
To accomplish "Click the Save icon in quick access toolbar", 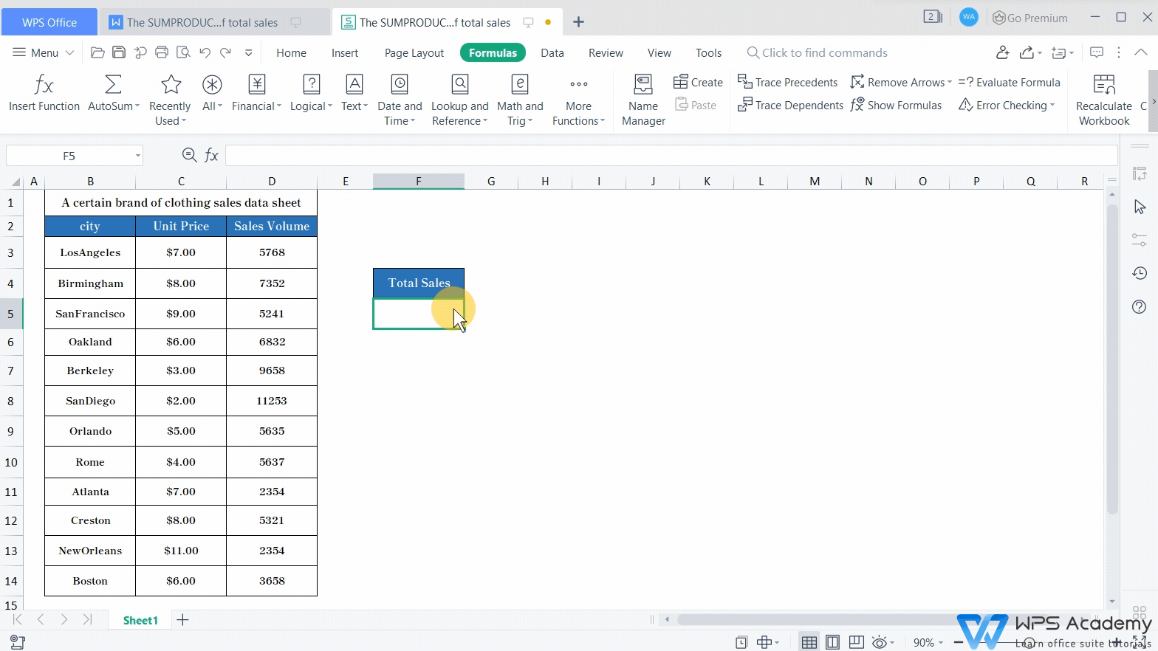I will (x=118, y=52).
